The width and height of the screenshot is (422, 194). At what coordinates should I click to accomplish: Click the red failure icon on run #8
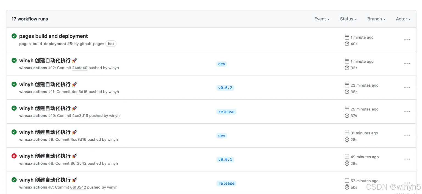pyautogui.click(x=14, y=156)
